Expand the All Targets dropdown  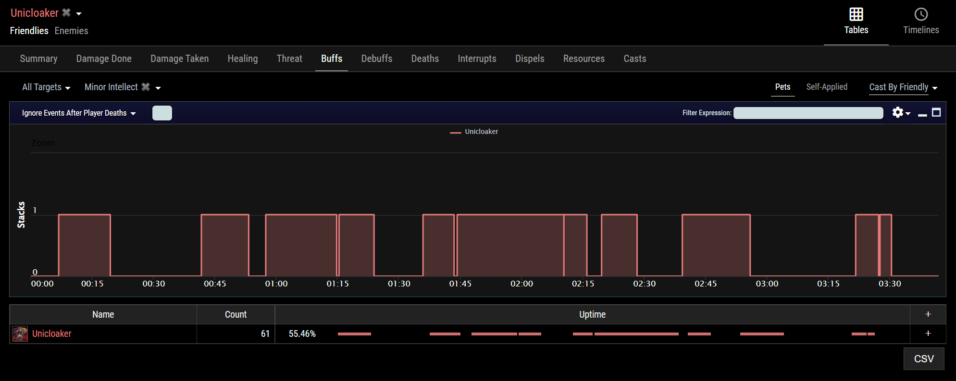pos(46,87)
